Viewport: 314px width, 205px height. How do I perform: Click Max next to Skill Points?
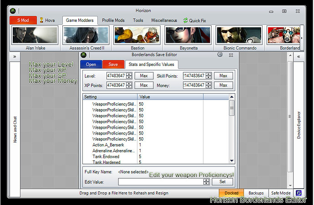point(223,75)
